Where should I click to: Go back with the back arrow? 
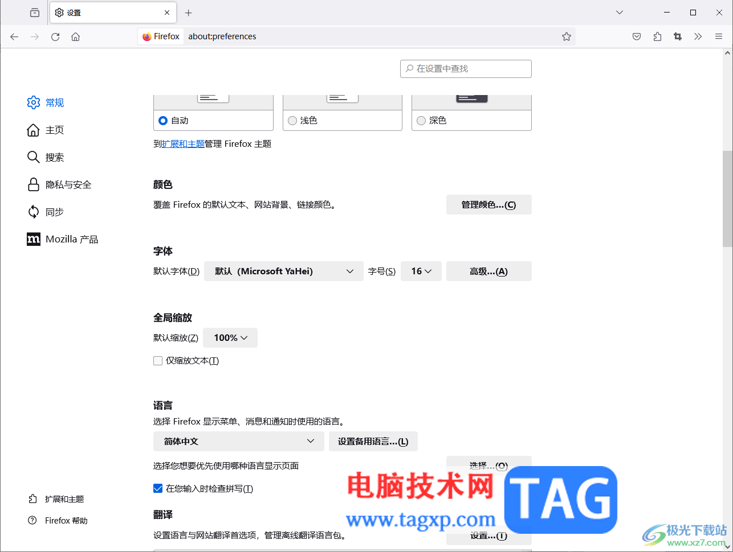pyautogui.click(x=14, y=36)
